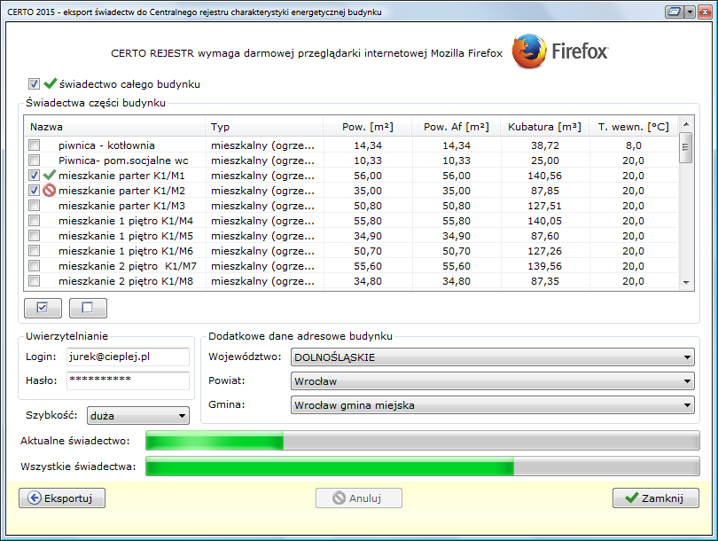718x541 pixels.
Task: Click temperature value 8,0
Action: pyautogui.click(x=633, y=145)
